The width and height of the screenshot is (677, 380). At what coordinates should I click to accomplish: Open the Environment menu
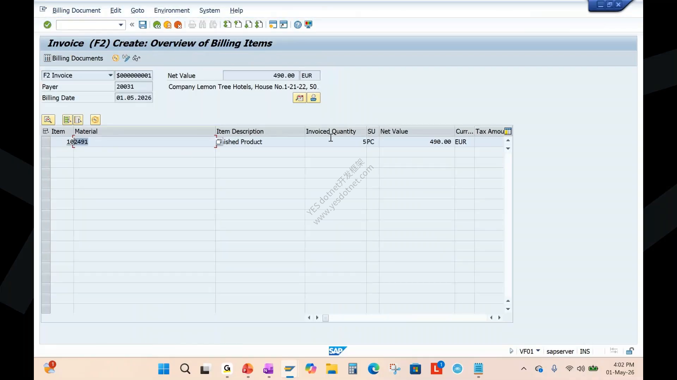(172, 11)
